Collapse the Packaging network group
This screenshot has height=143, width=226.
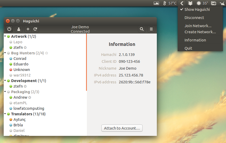tap(5, 92)
